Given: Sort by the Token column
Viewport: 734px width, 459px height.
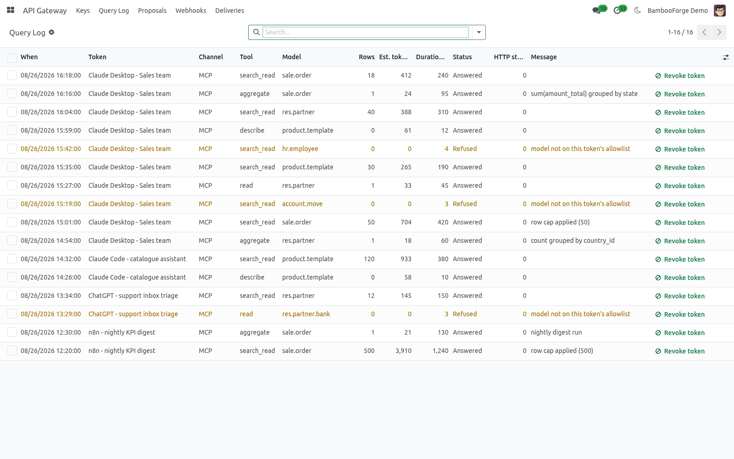Looking at the screenshot, I should coord(97,57).
